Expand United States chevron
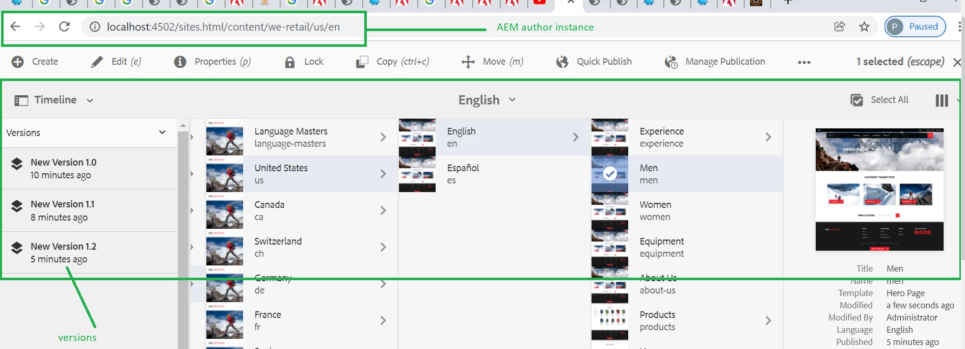Screen dimensions: 965x349 (x=383, y=174)
